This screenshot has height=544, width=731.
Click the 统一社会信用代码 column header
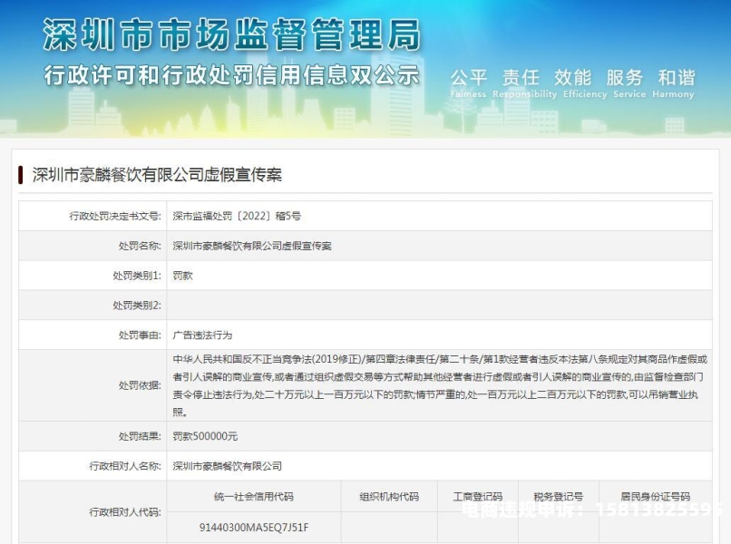click(x=254, y=496)
